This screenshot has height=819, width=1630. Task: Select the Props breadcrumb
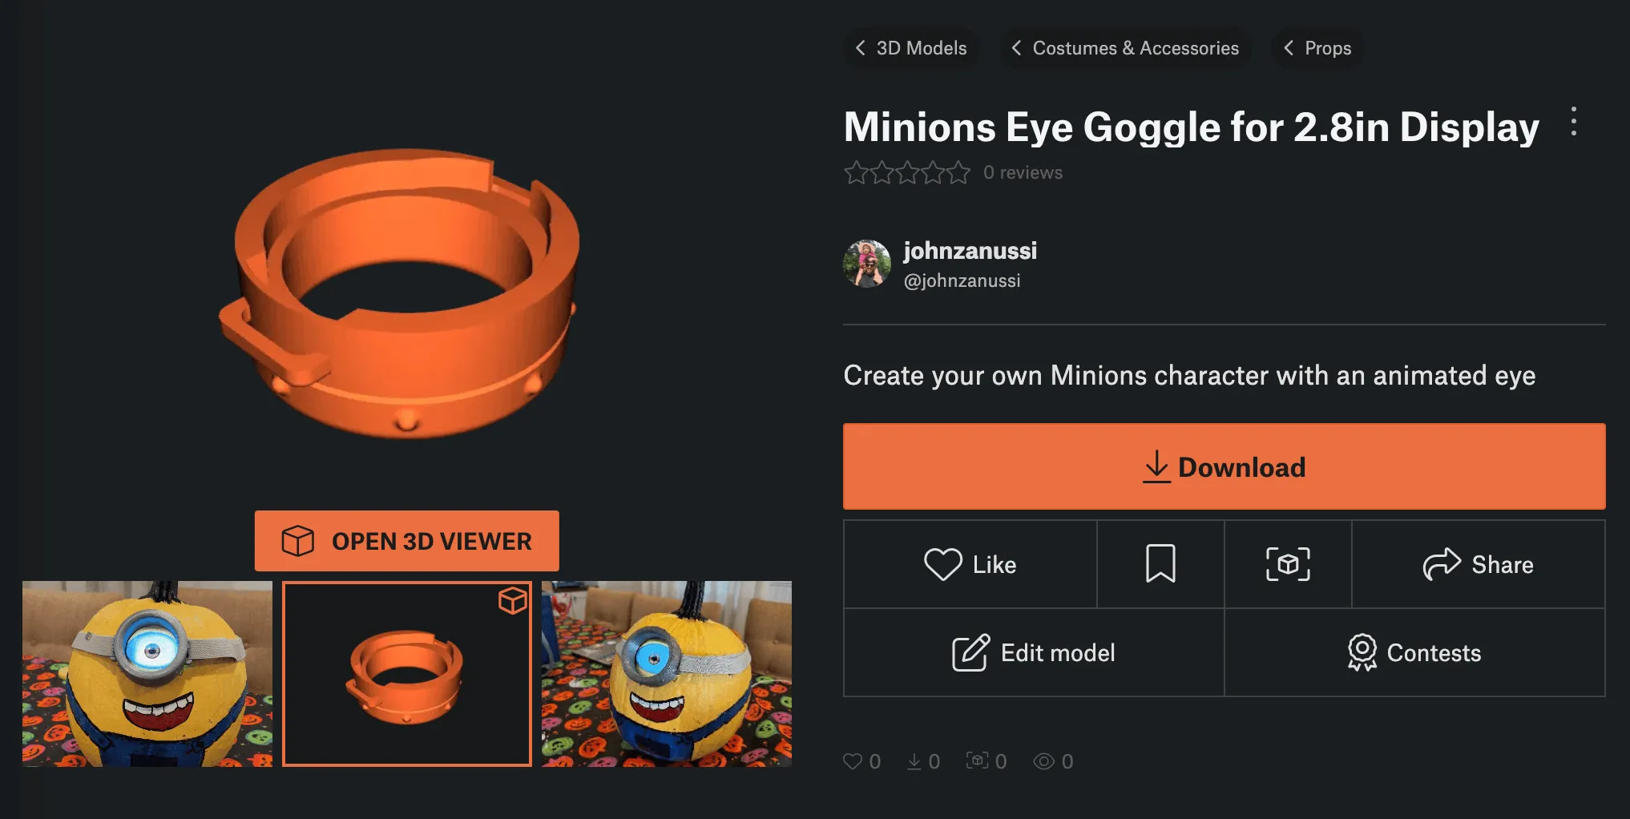click(x=1329, y=48)
